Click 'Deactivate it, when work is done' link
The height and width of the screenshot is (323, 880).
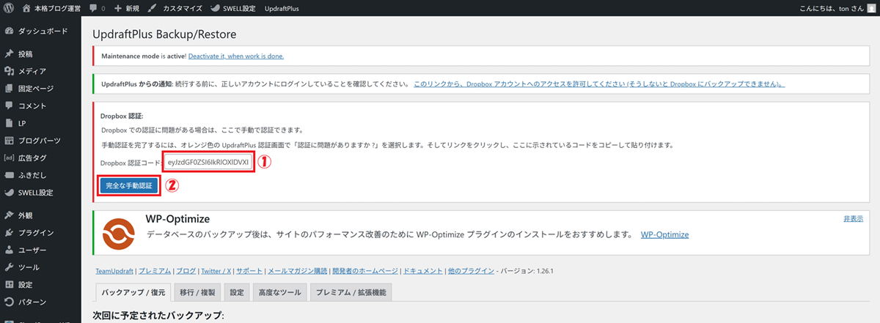point(235,56)
